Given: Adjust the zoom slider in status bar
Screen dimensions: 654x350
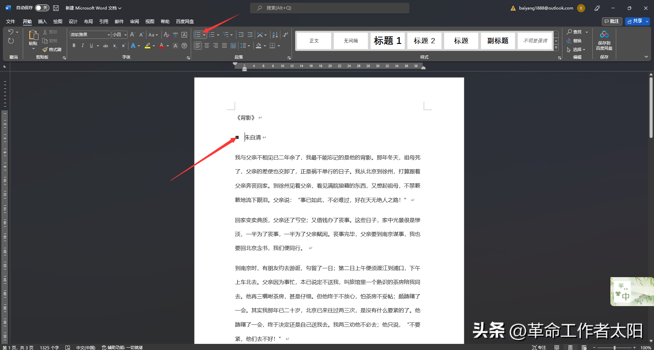Looking at the screenshot, I should pos(614,348).
